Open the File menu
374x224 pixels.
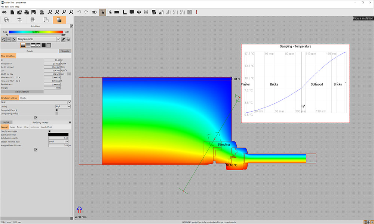pos(2,7)
